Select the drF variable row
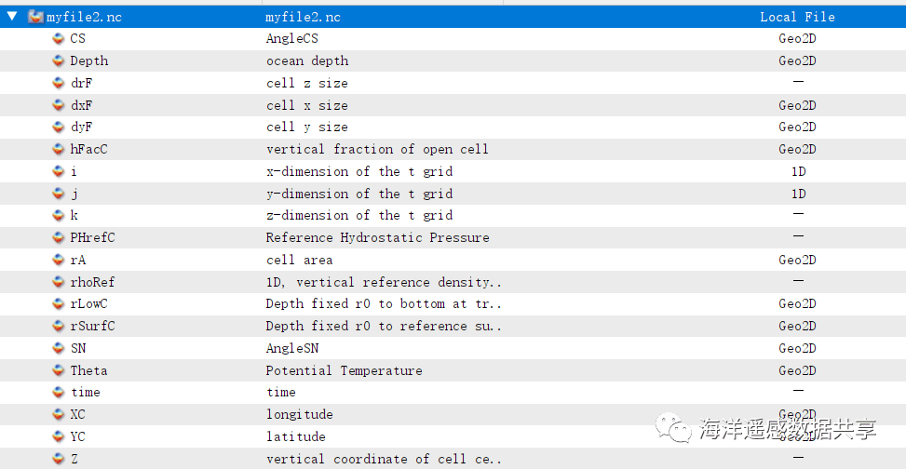 [81, 84]
